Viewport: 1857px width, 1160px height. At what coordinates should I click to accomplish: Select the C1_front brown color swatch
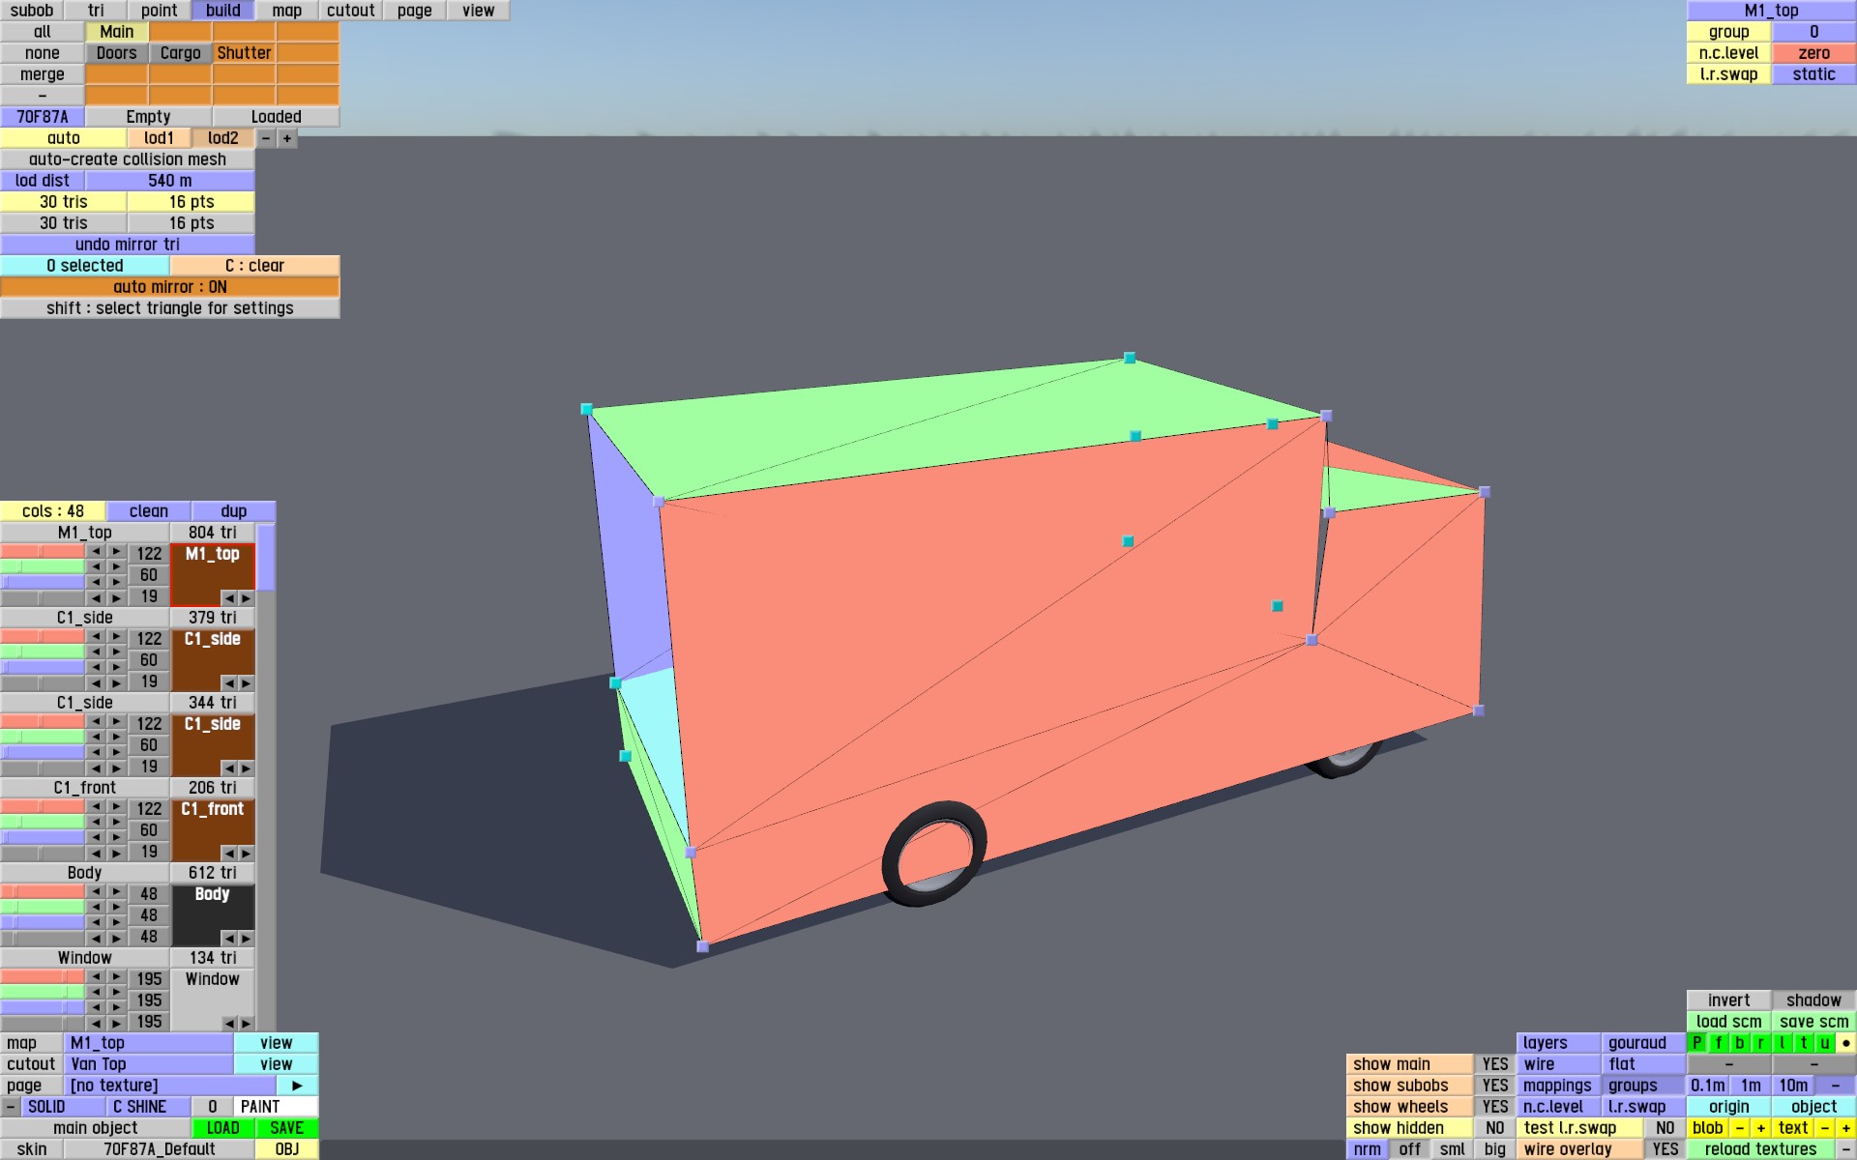click(213, 827)
